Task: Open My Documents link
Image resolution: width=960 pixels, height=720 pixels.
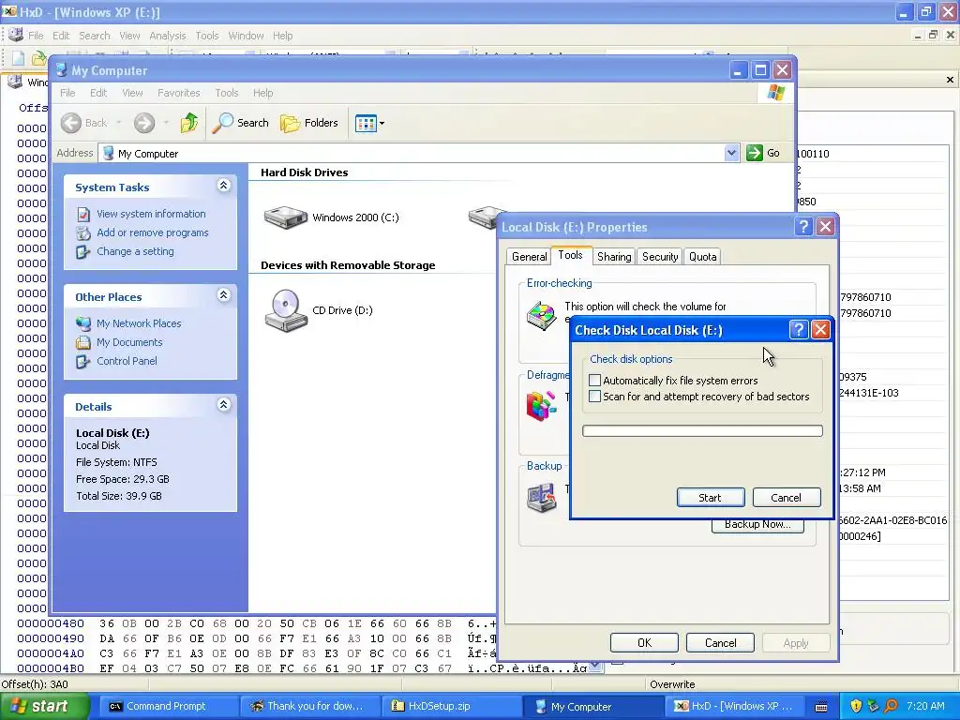Action: tap(129, 342)
